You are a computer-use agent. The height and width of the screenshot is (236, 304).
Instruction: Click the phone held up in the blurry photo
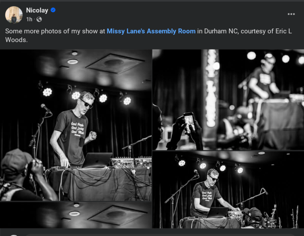click(x=189, y=122)
